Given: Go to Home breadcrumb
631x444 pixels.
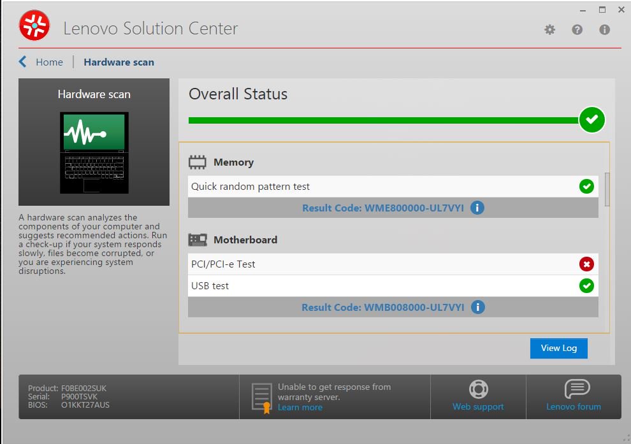Looking at the screenshot, I should pyautogui.click(x=49, y=62).
